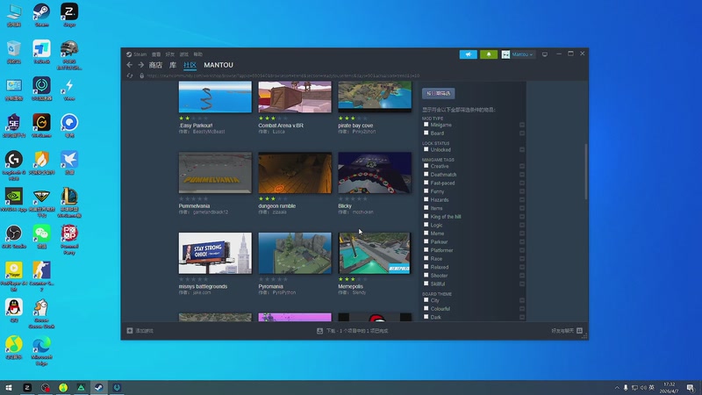Open PotPlayer 64 bit desktop icon
The width and height of the screenshot is (702, 395).
(x=14, y=276)
